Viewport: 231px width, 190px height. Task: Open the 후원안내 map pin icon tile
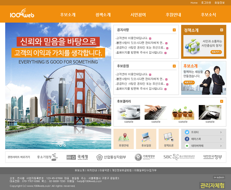click(124, 139)
